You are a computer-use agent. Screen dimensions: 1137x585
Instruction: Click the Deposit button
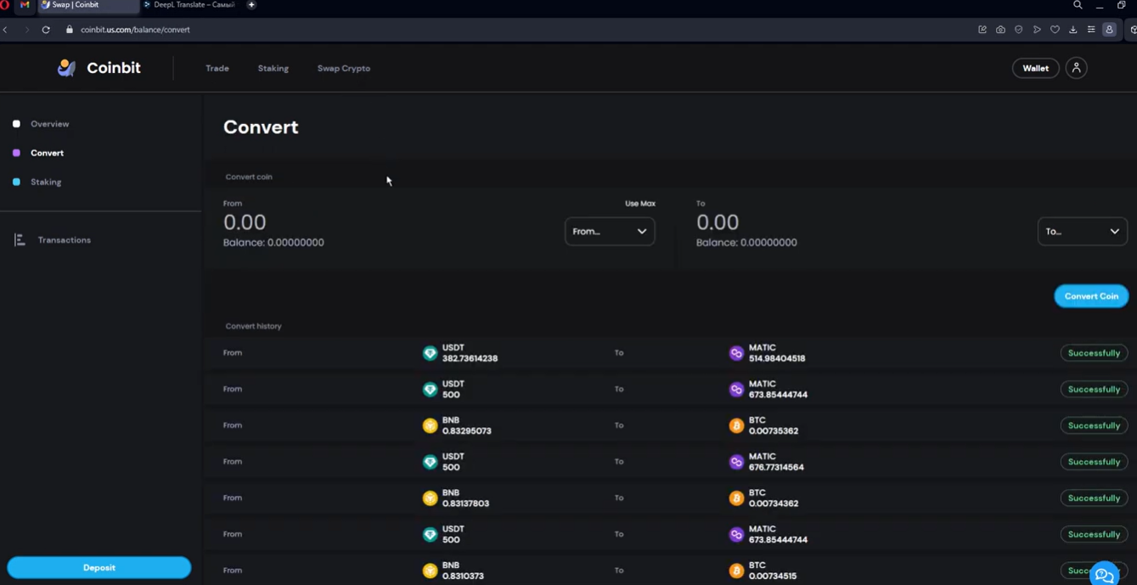[99, 568]
